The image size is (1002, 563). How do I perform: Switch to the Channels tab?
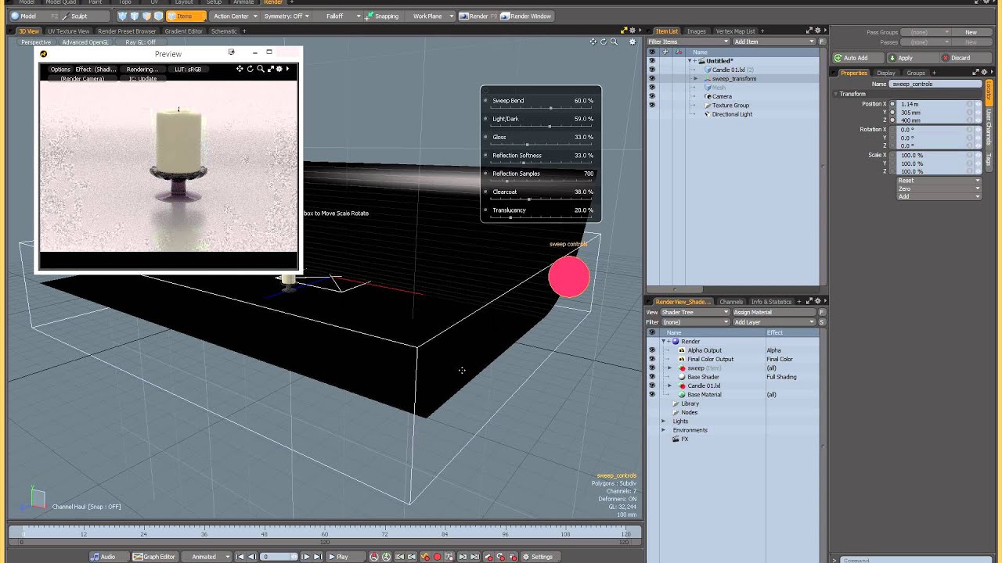pyautogui.click(x=731, y=302)
